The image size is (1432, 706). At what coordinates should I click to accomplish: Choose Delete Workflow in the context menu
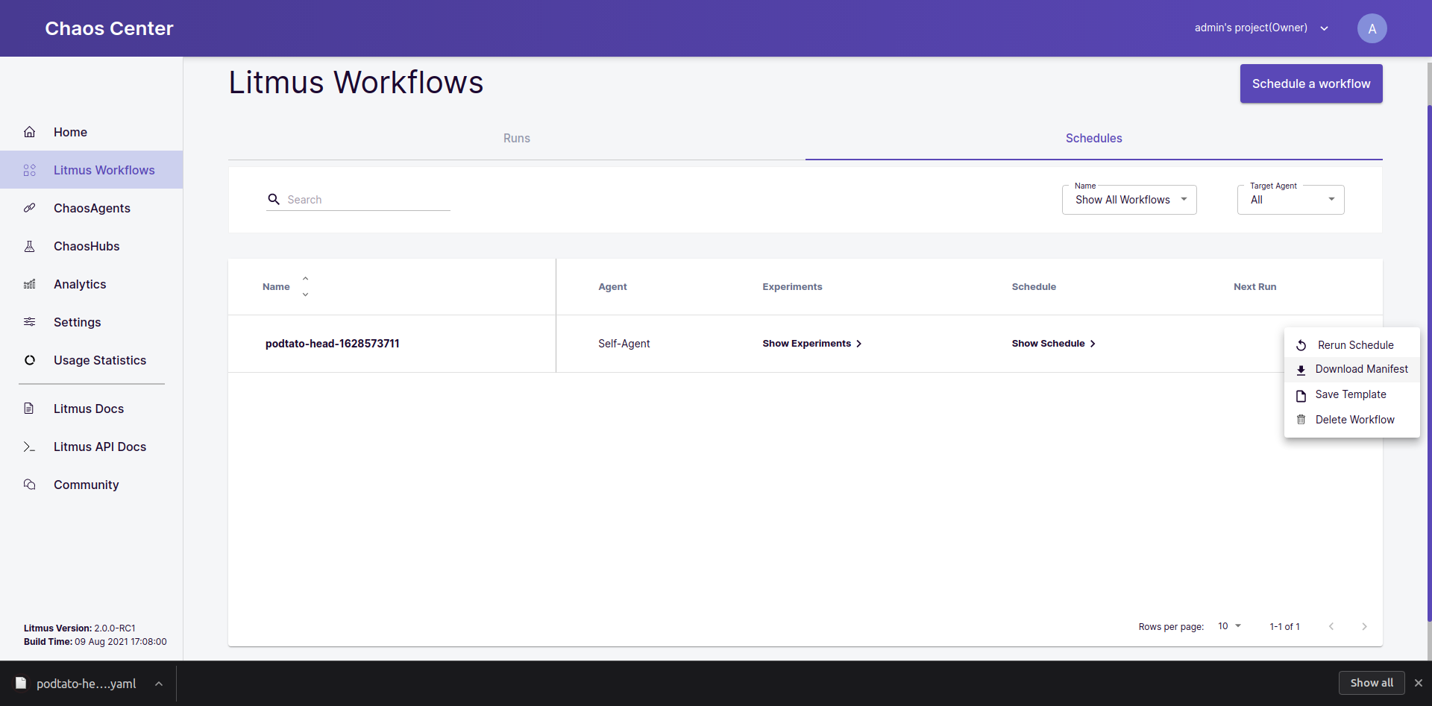(1354, 420)
